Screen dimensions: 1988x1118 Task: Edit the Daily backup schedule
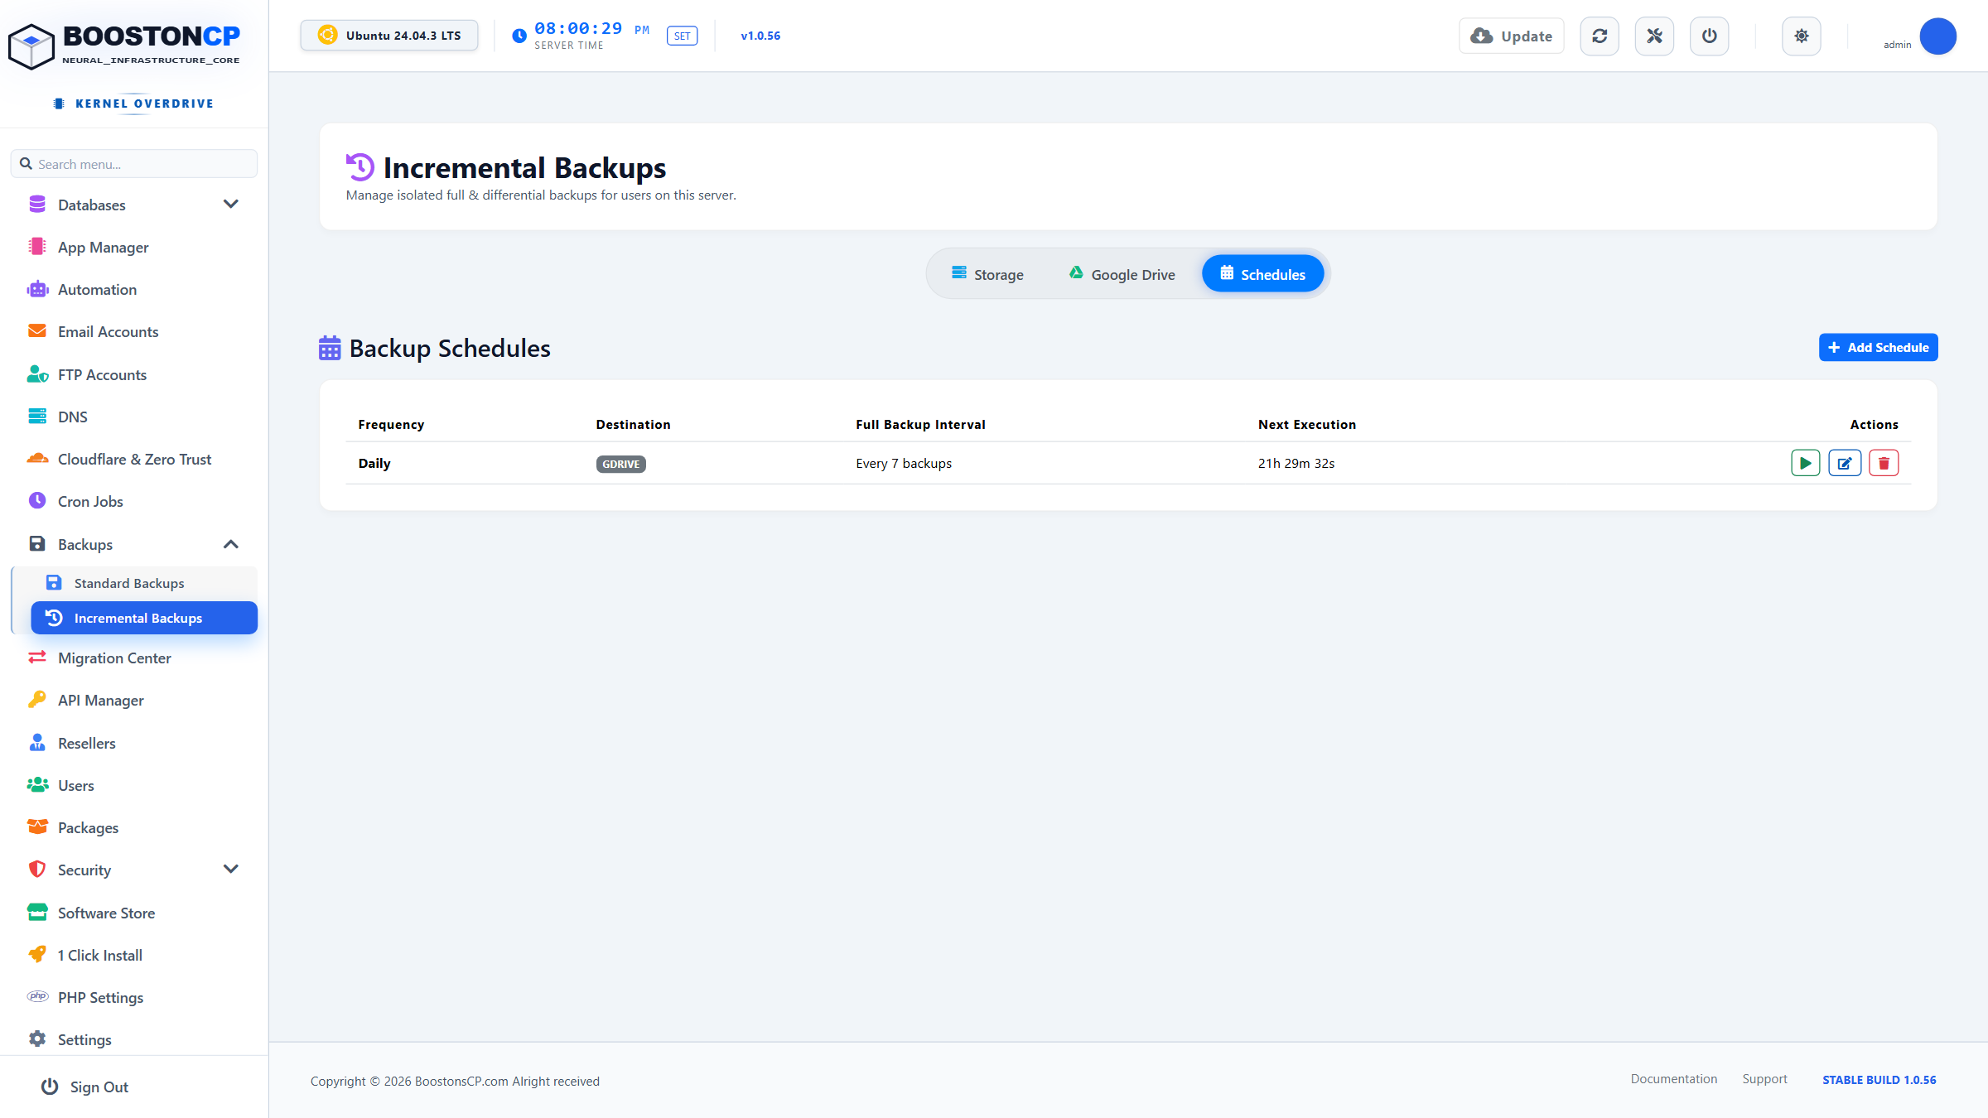(1845, 463)
